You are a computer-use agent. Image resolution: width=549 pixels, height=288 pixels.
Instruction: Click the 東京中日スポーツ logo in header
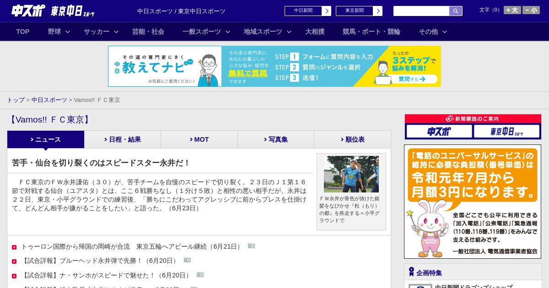(72, 11)
